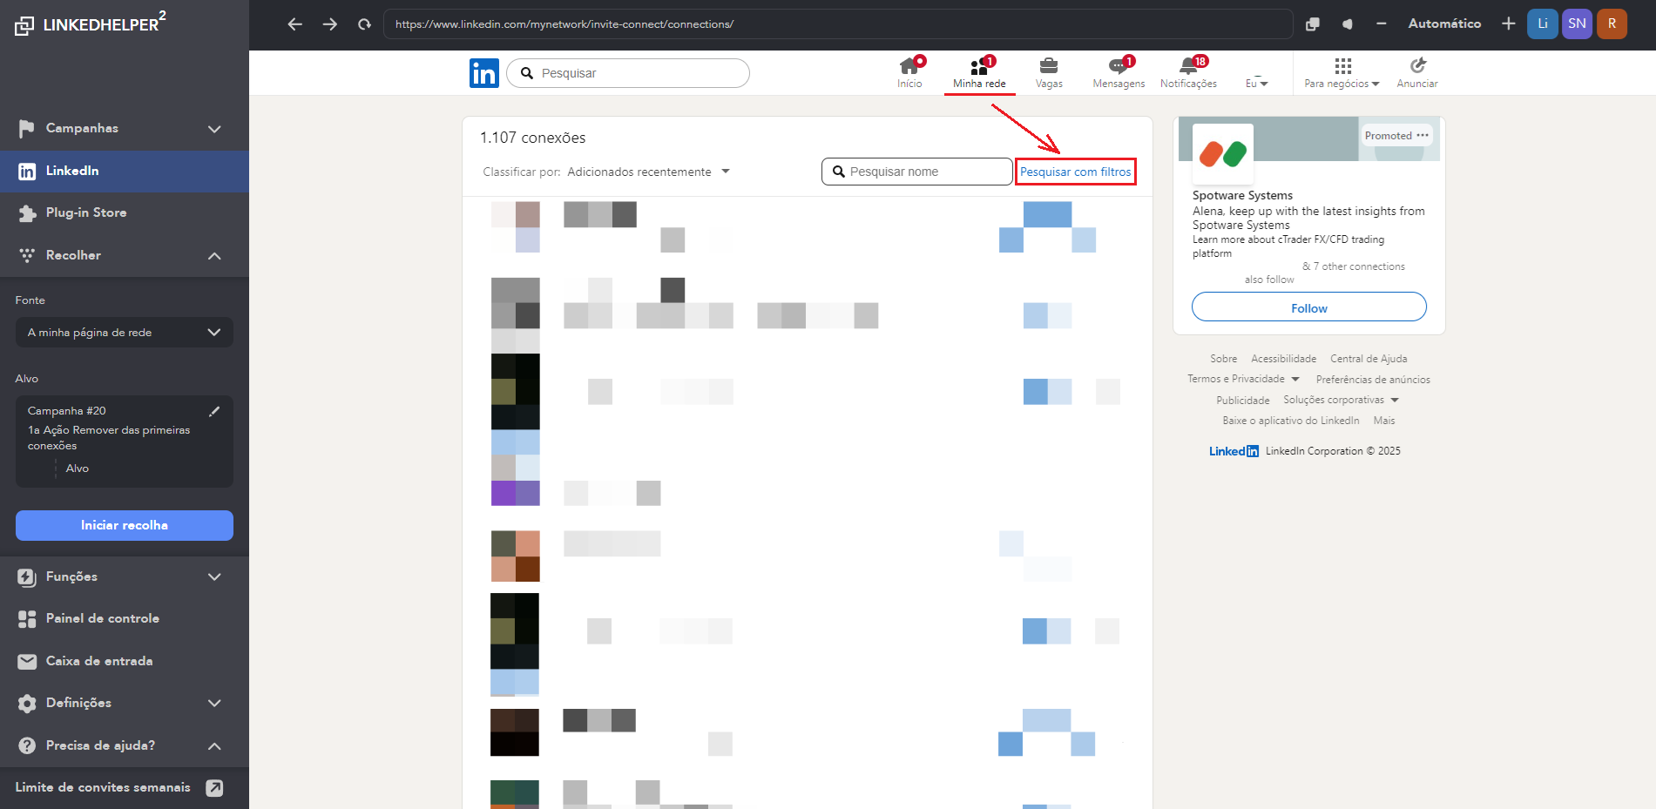Open the Fonte source dropdown
This screenshot has height=809, width=1656.
pos(125,333)
